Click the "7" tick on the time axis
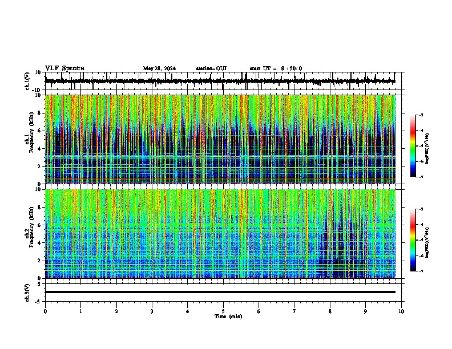The width and height of the screenshot is (452, 349). coord(294,311)
